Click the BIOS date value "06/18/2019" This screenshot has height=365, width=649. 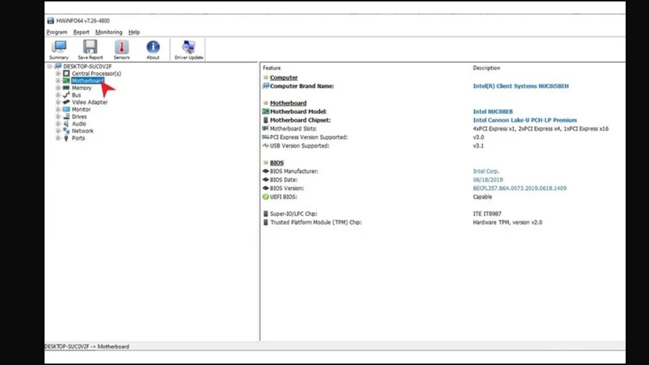pyautogui.click(x=488, y=180)
